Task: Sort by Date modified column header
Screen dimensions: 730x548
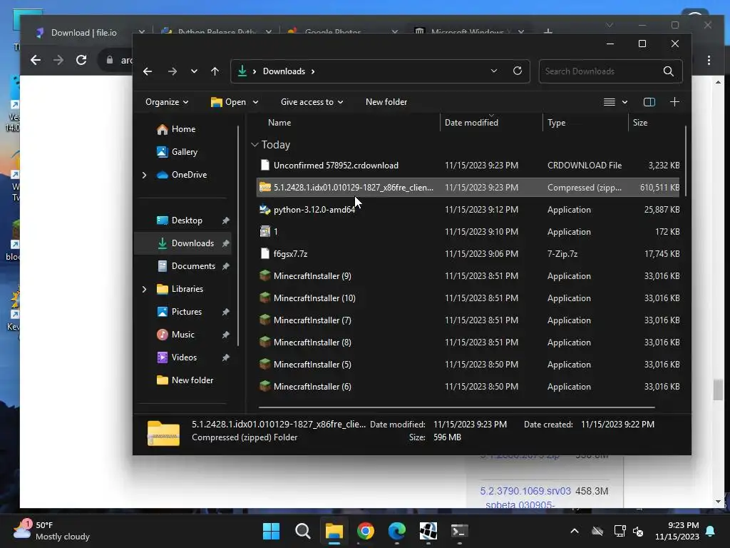Action: [x=471, y=123]
